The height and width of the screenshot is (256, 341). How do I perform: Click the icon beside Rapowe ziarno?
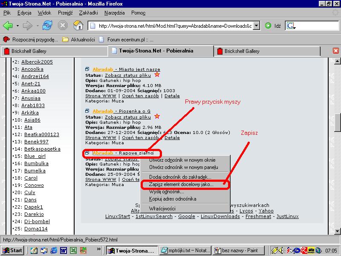tap(87, 153)
